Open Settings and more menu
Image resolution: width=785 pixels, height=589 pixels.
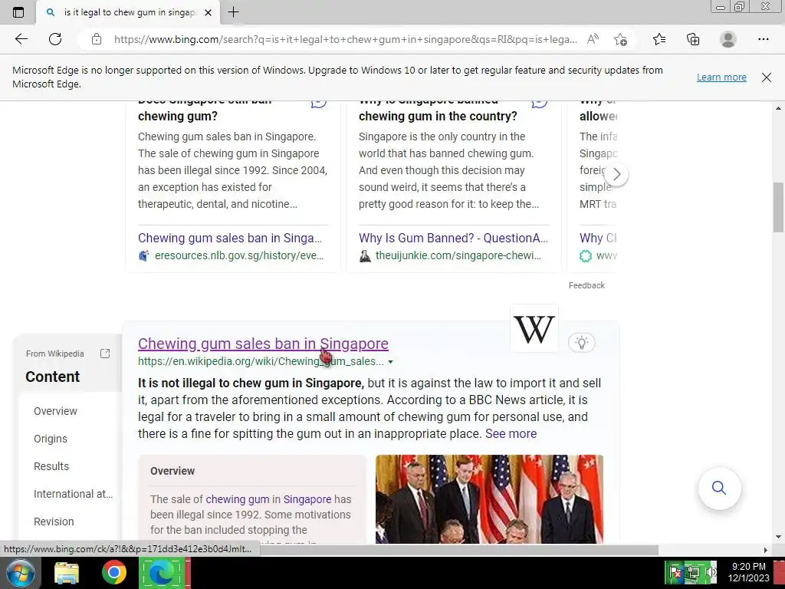[x=763, y=39]
